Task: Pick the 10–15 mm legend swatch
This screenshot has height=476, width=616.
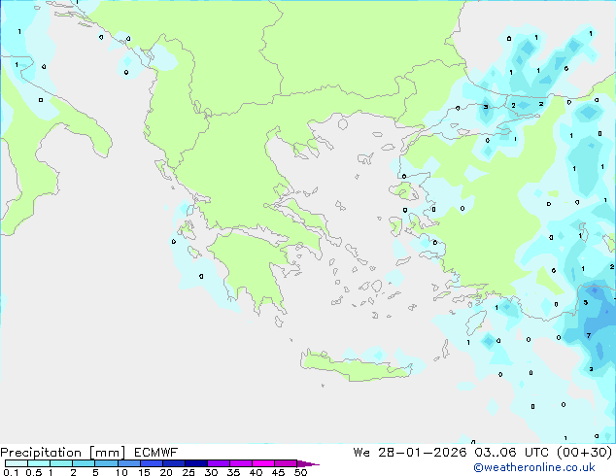Action: pyautogui.click(x=129, y=463)
